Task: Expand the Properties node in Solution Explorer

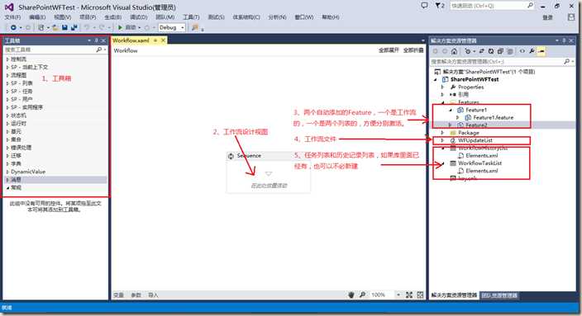Action: point(442,87)
